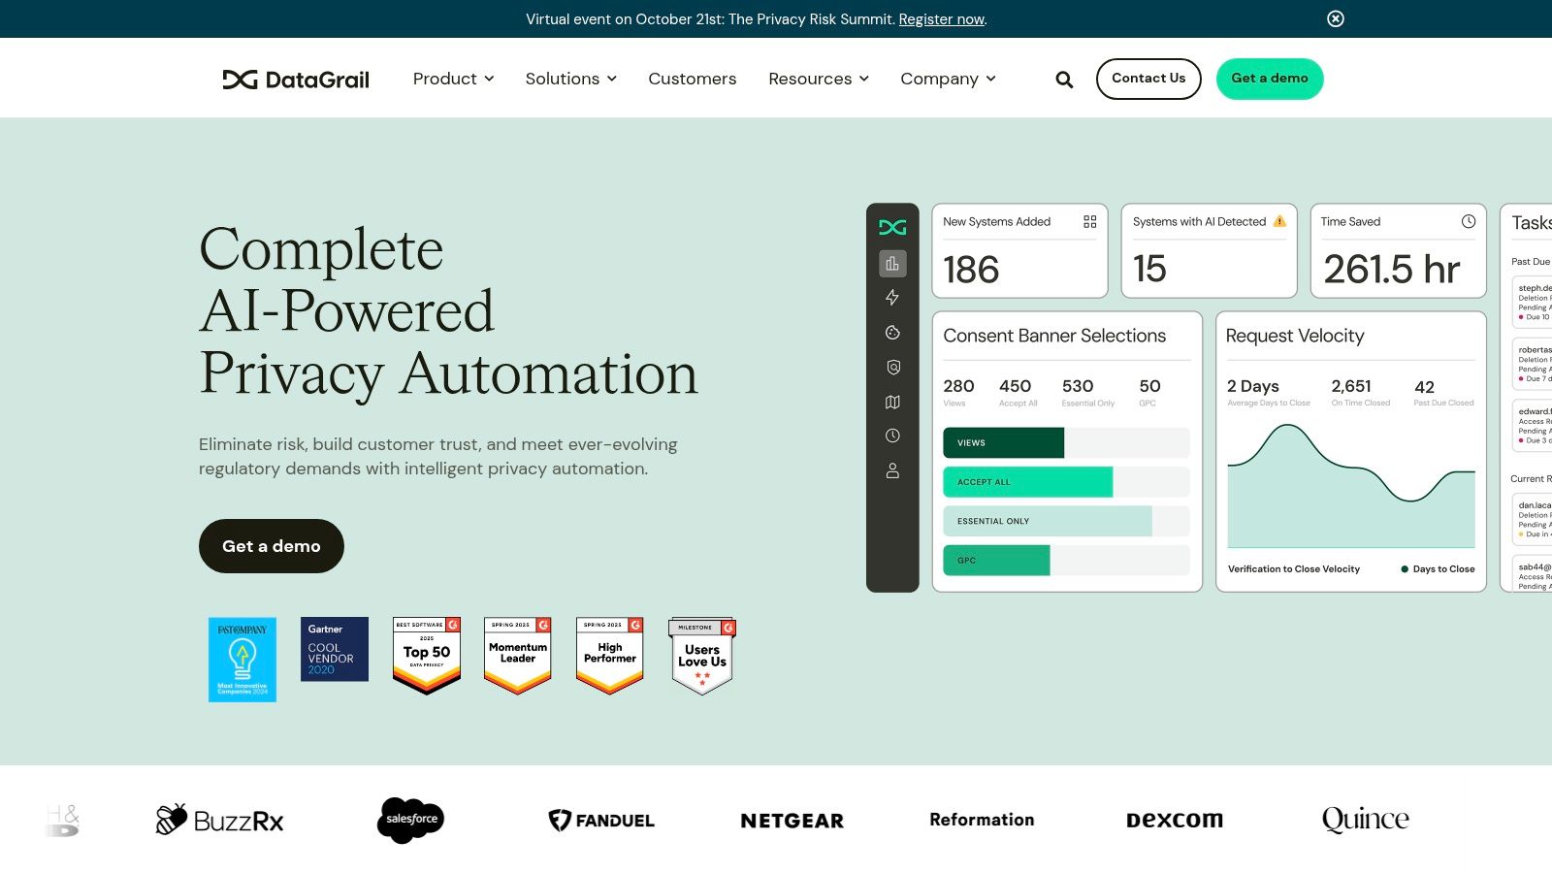Follow the Register now link
The height and width of the screenshot is (873, 1552).
coord(941,19)
